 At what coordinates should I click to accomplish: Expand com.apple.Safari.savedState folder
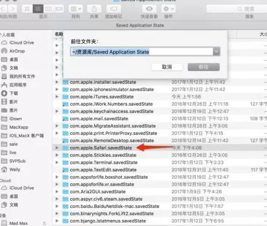[x=57, y=148]
